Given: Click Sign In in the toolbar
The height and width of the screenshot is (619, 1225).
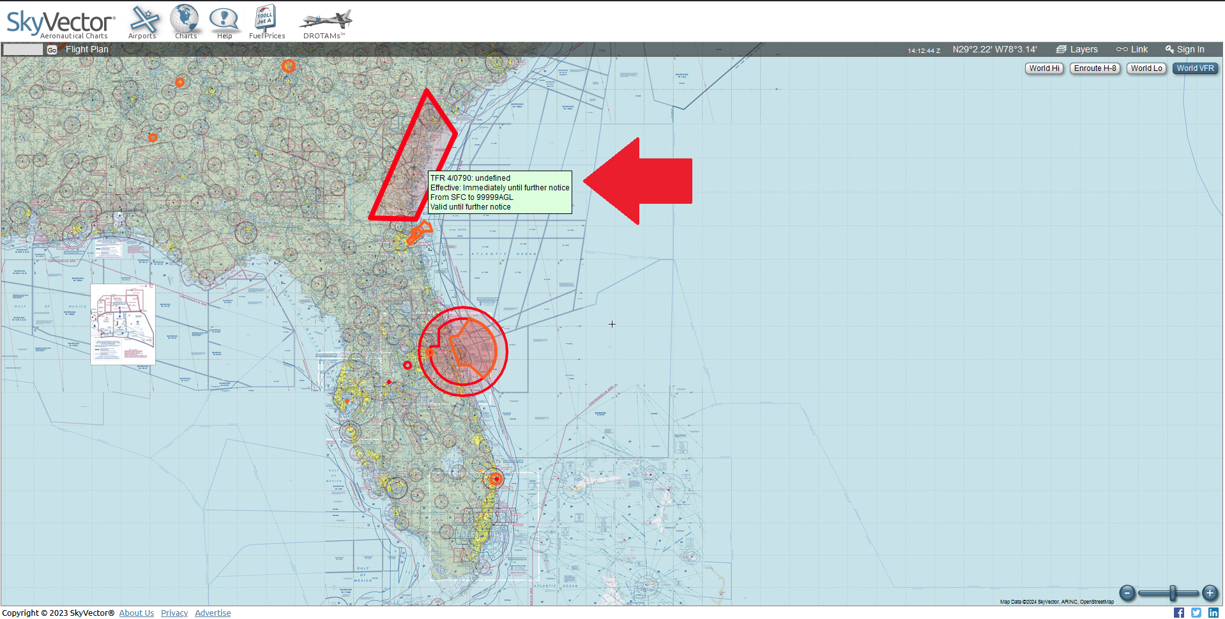Looking at the screenshot, I should [x=1185, y=49].
